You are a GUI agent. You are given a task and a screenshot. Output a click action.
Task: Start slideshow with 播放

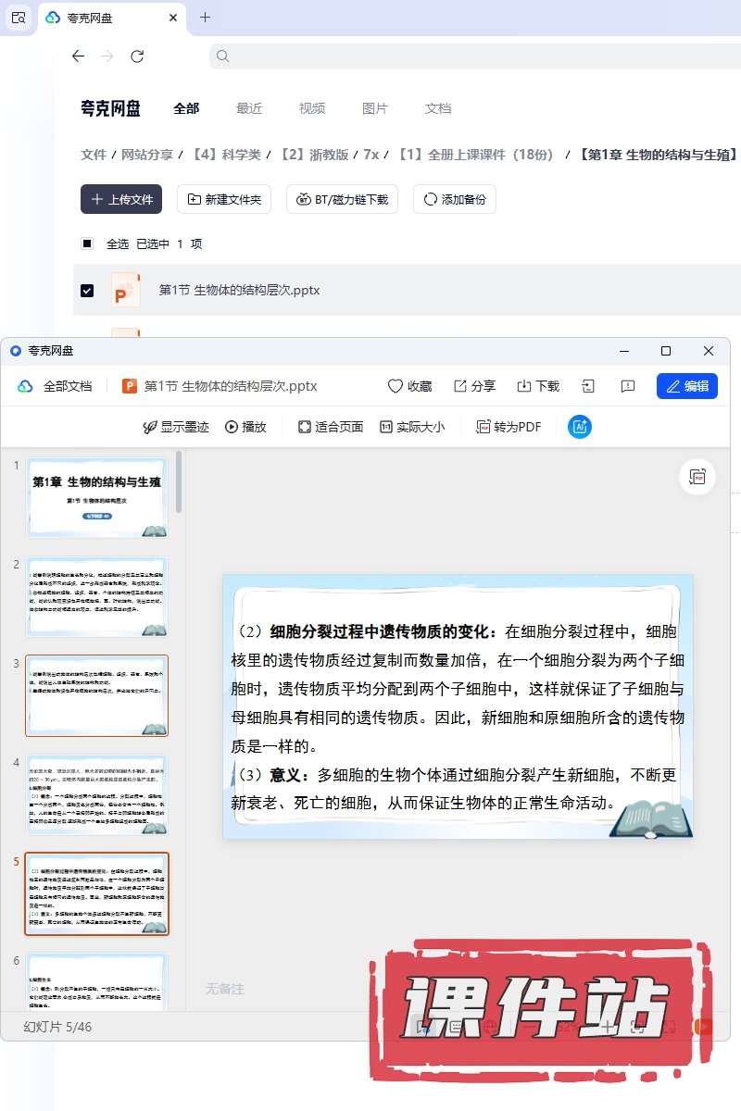pyautogui.click(x=245, y=427)
